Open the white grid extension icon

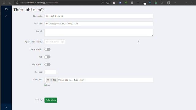[114, 3]
